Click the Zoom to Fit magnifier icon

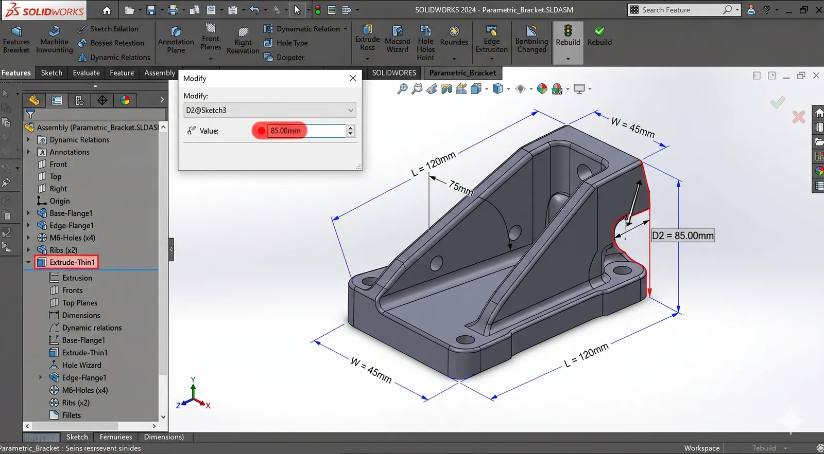(x=402, y=89)
